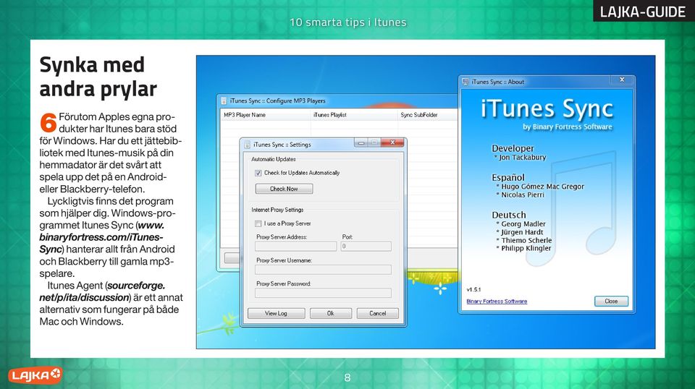Focus the Proxy Server Address field
695x389 pixels.
pos(295,247)
